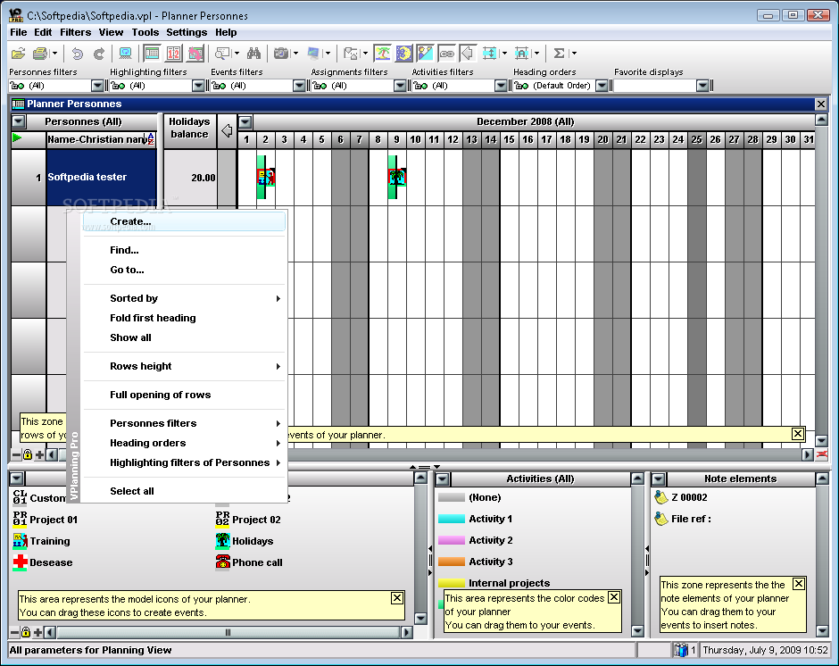Choose Full opening of rows
839x666 pixels.
click(x=184, y=395)
